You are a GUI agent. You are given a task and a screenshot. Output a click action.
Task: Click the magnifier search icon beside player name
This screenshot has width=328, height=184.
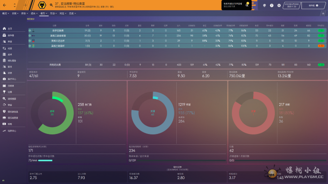click(51, 5)
